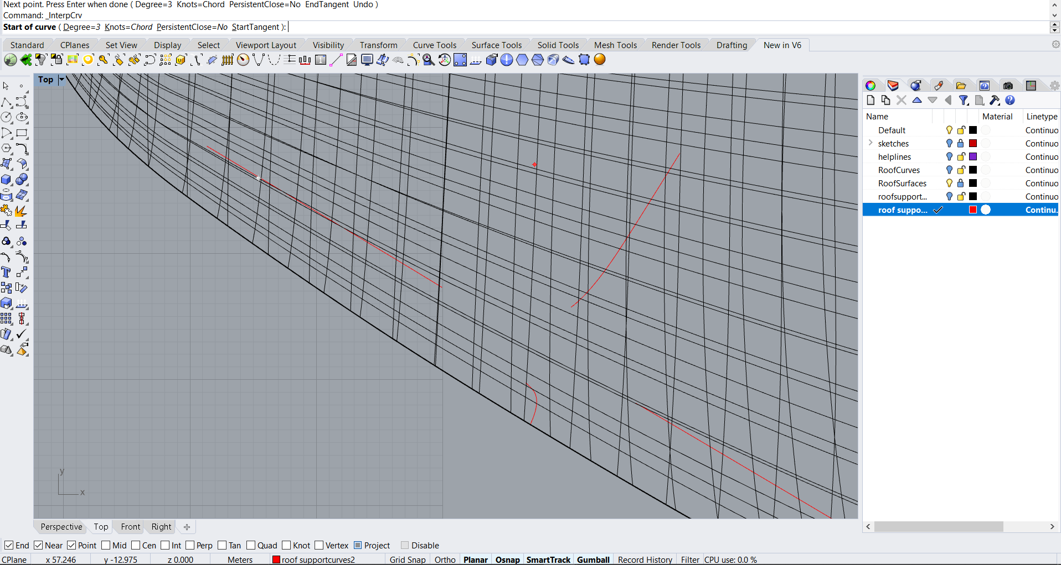
Task: Select the Box solid tool
Action: pos(7,180)
